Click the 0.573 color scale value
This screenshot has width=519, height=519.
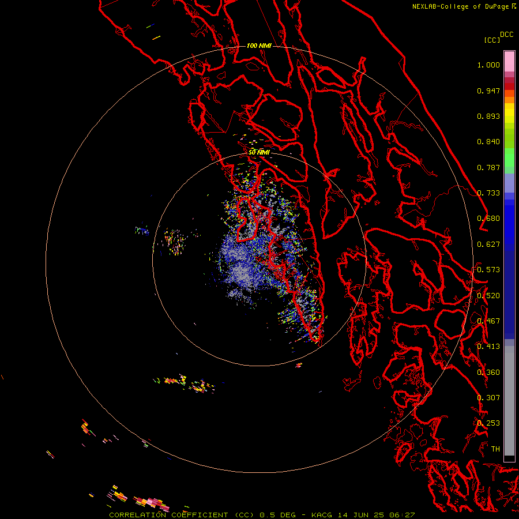click(488, 270)
